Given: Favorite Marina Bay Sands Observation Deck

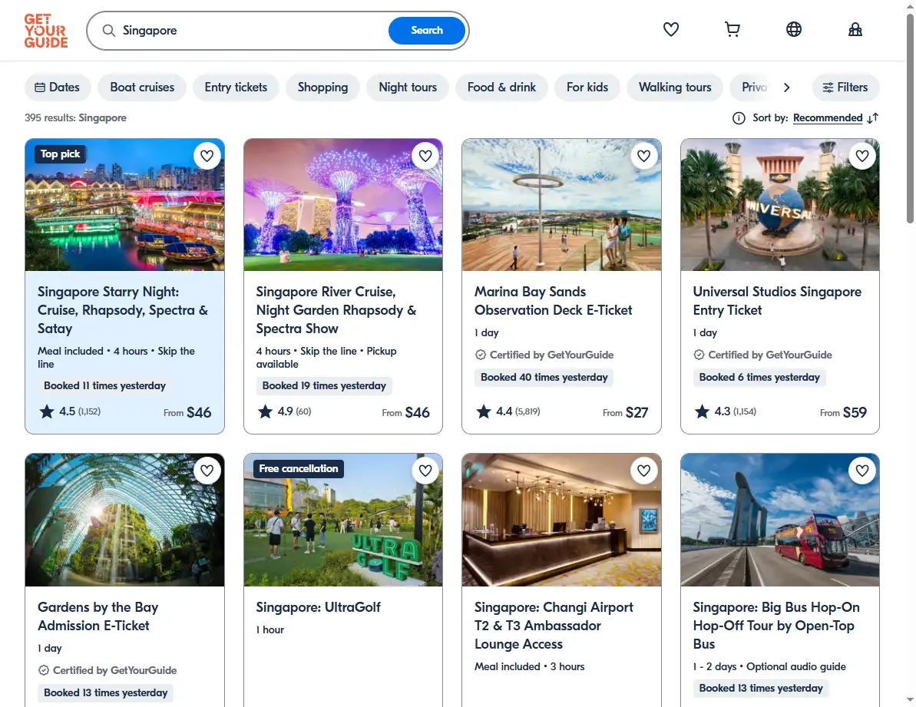Looking at the screenshot, I should [643, 156].
